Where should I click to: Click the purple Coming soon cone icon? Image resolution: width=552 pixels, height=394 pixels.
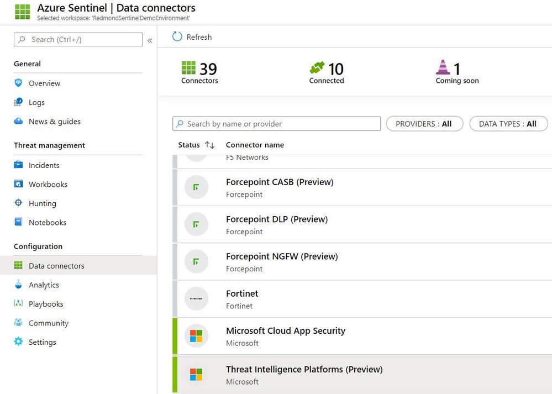point(443,67)
